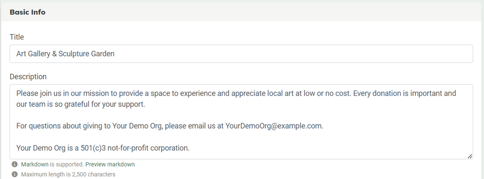Click the info icon beside Markdown note

tap(15, 164)
